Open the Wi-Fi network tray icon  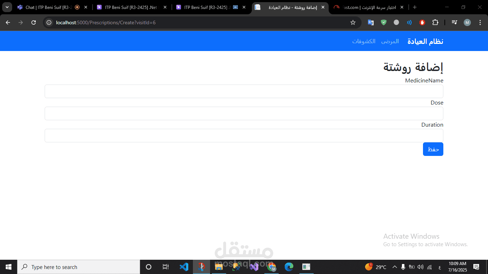tap(429, 267)
